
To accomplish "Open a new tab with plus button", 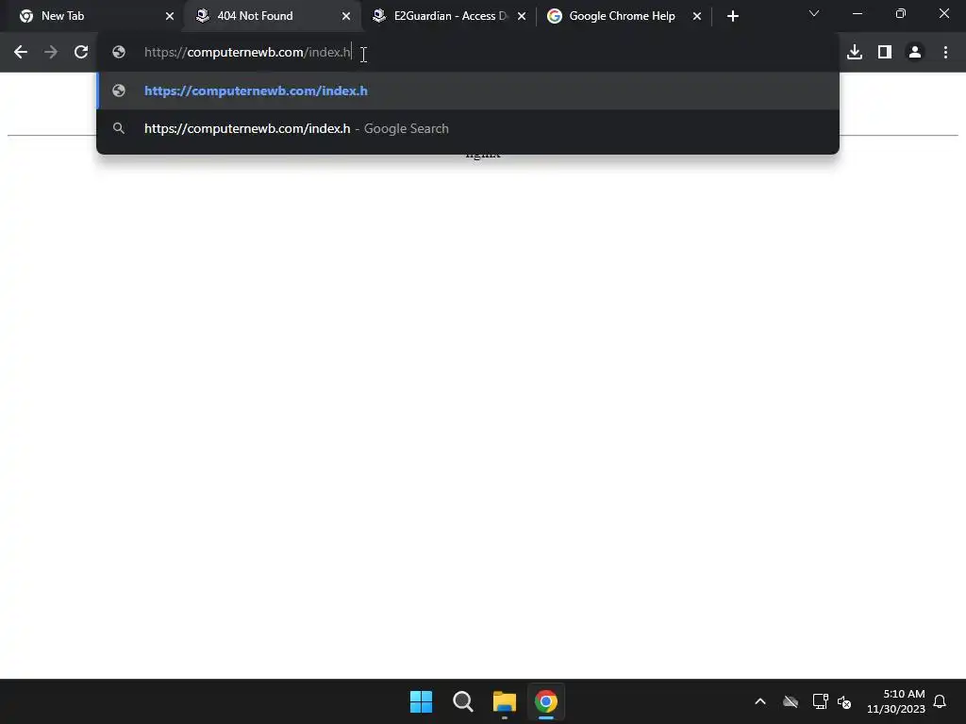I will (732, 16).
